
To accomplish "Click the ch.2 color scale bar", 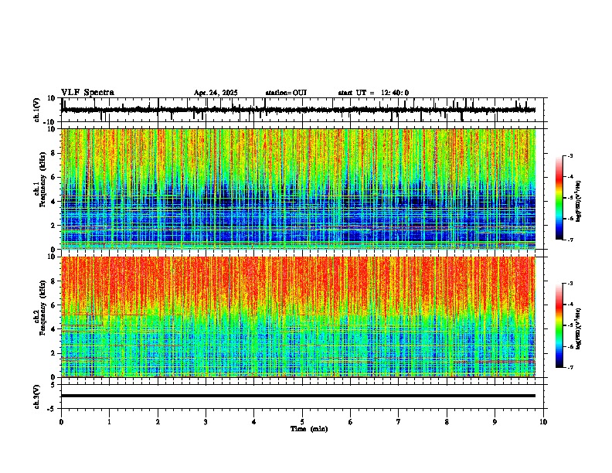I will click(x=559, y=325).
